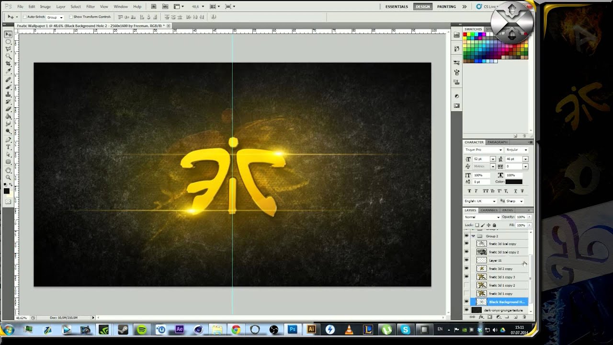Select the Elliptical Marquee tool
Image resolution: width=613 pixels, height=345 pixels.
tap(8, 42)
